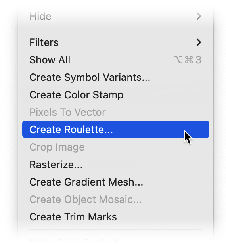Click the Show All keyboard shortcut hint
Screen dimensions: 226x245
coord(188,60)
